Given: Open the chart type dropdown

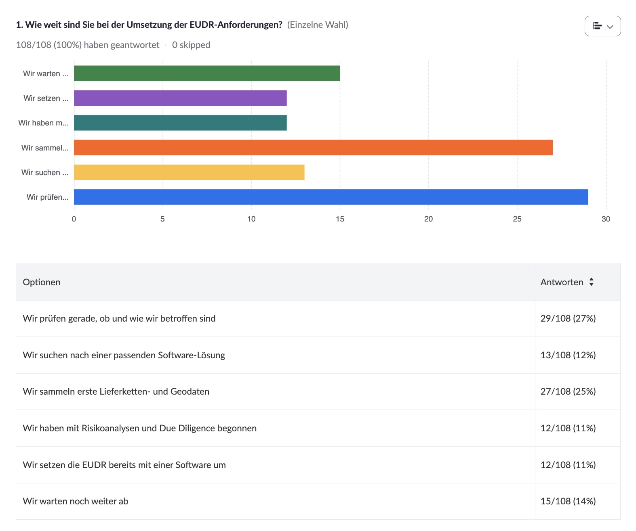Looking at the screenshot, I should pyautogui.click(x=602, y=26).
